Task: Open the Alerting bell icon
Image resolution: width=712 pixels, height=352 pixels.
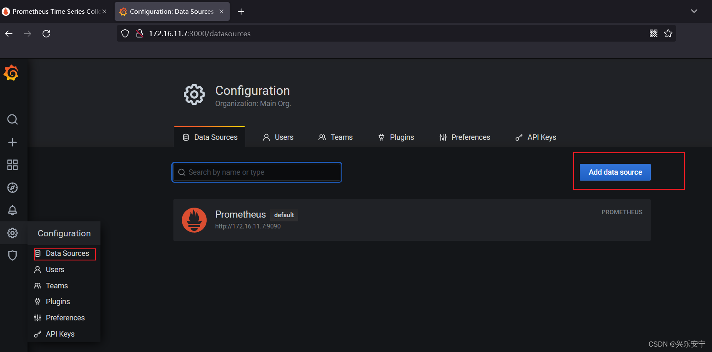Action: click(x=13, y=210)
